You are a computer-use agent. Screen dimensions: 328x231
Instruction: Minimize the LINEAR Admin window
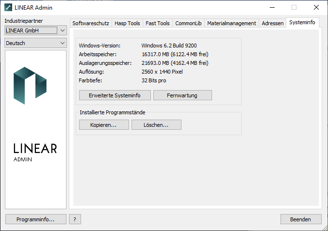272,8
